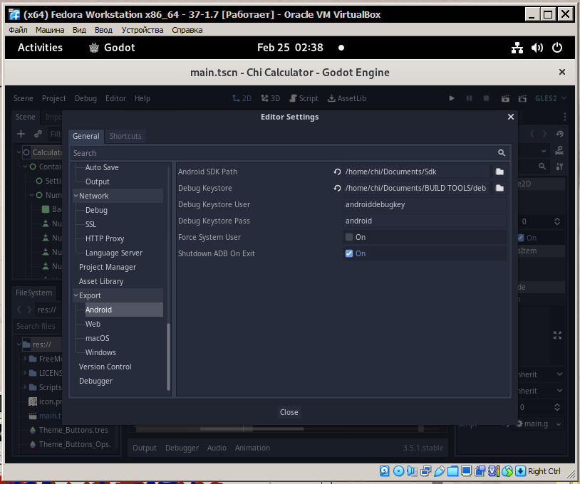This screenshot has height=484, width=580.
Task: Click VirtualBox USB status icon
Action: [x=439, y=471]
